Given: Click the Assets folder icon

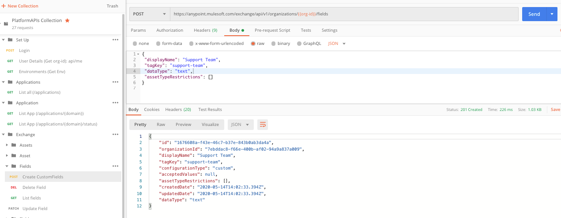Looking at the screenshot, I should [x=14, y=145].
